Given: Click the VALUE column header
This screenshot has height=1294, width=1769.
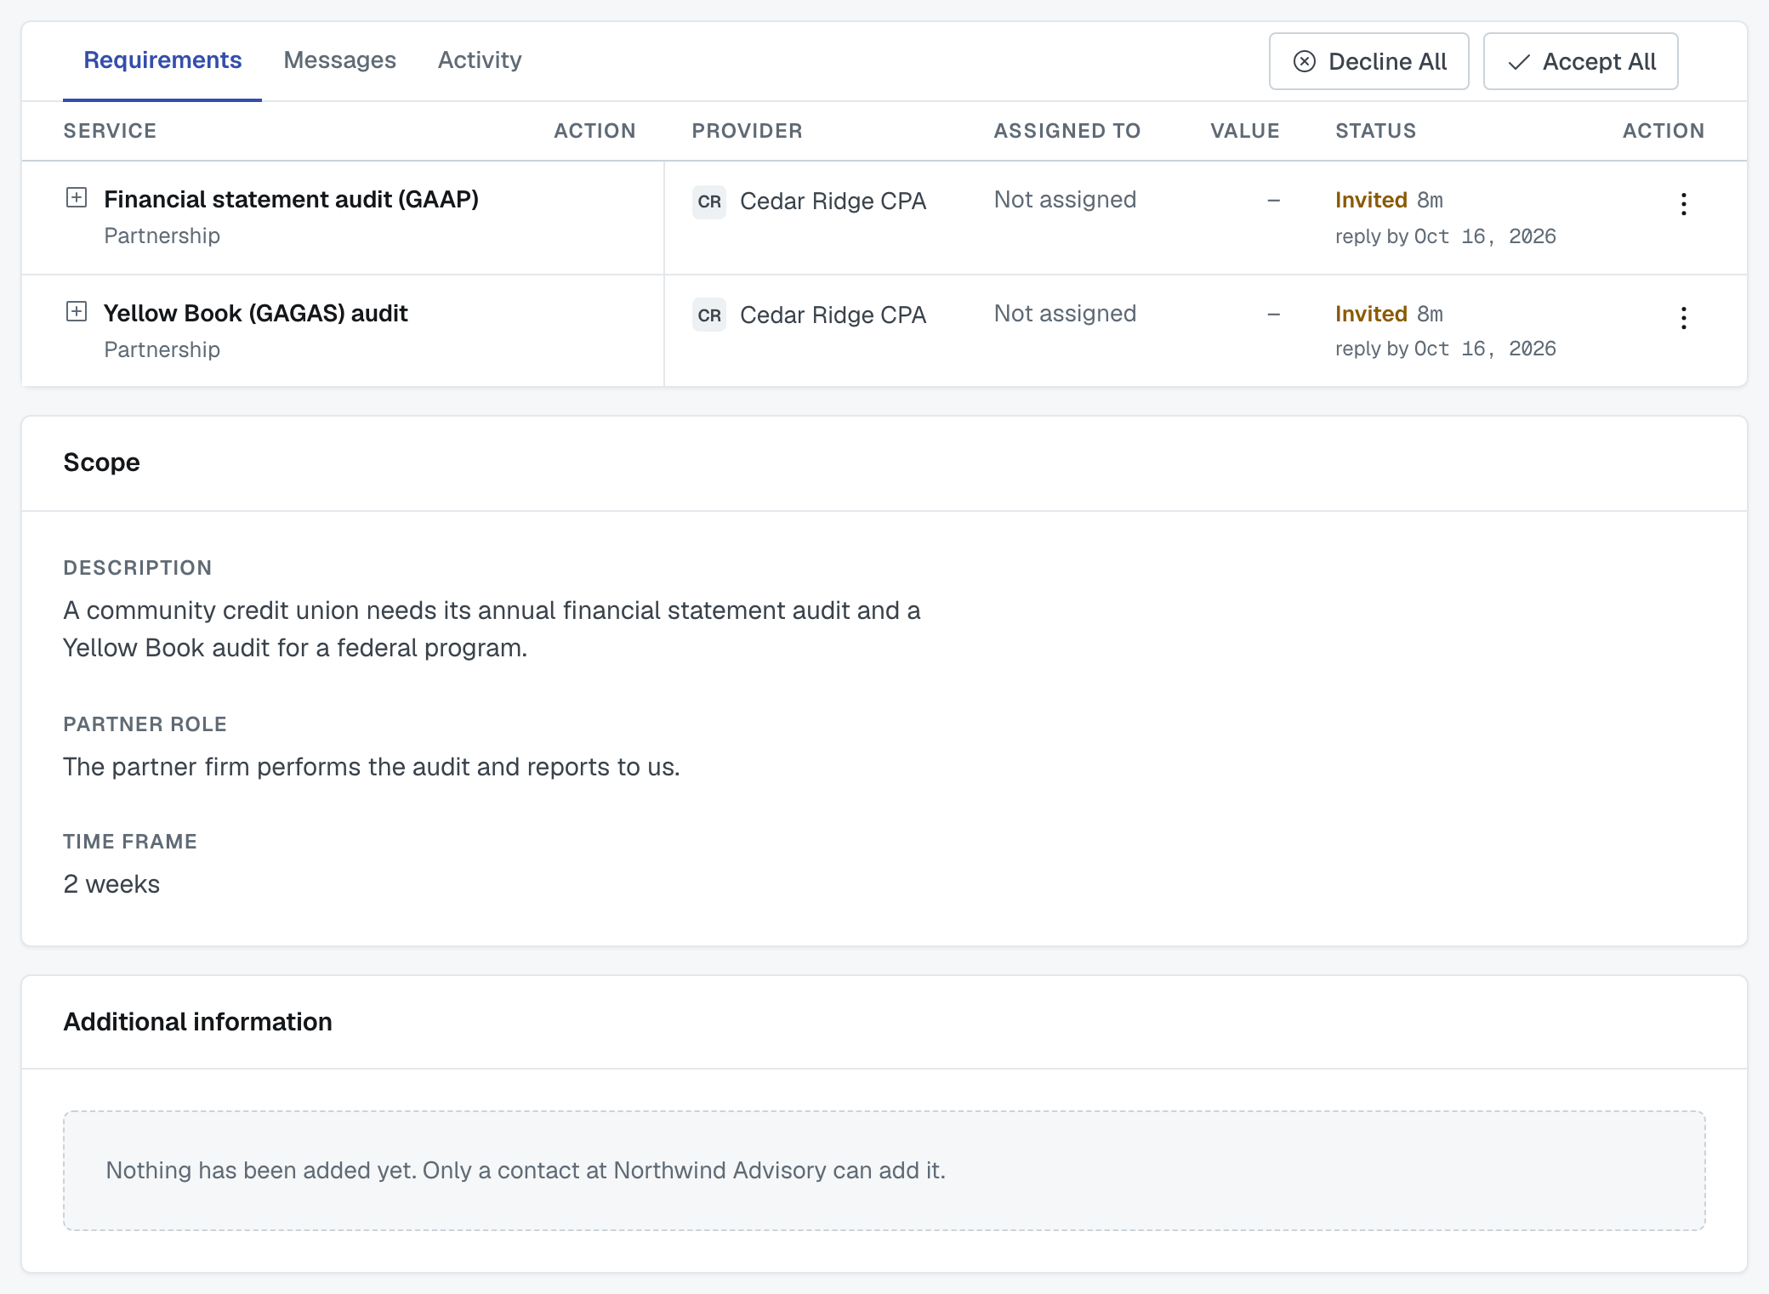Looking at the screenshot, I should pyautogui.click(x=1245, y=131).
